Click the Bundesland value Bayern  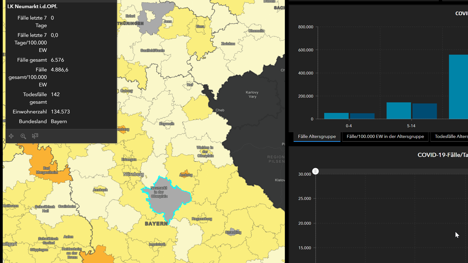[x=59, y=122]
